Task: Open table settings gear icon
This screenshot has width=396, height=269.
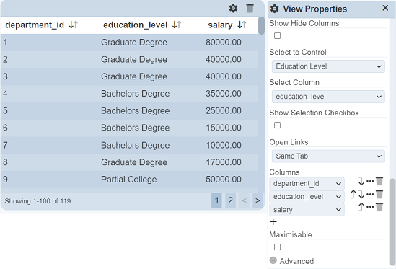Action: (233, 9)
